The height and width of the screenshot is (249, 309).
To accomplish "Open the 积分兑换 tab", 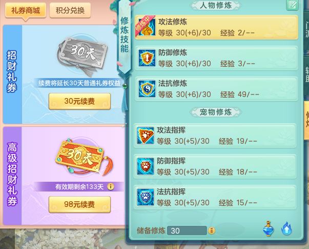I will pyautogui.click(x=70, y=10).
